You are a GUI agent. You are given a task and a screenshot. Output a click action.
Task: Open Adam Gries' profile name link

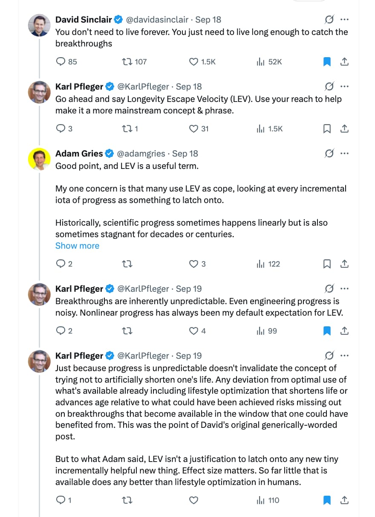click(79, 154)
